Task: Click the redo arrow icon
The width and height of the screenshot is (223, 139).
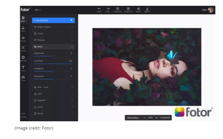Action: click(109, 9)
